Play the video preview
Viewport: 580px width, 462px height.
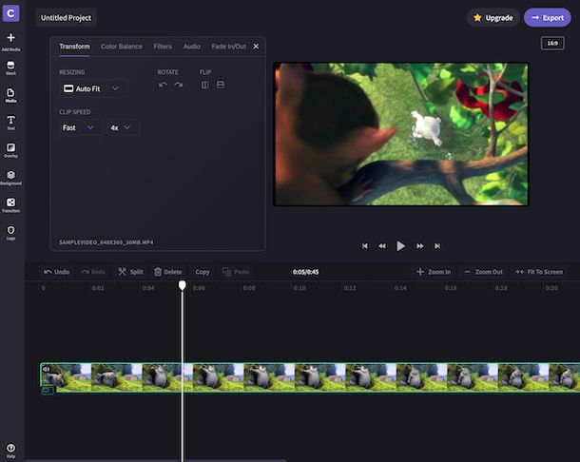pyautogui.click(x=400, y=246)
